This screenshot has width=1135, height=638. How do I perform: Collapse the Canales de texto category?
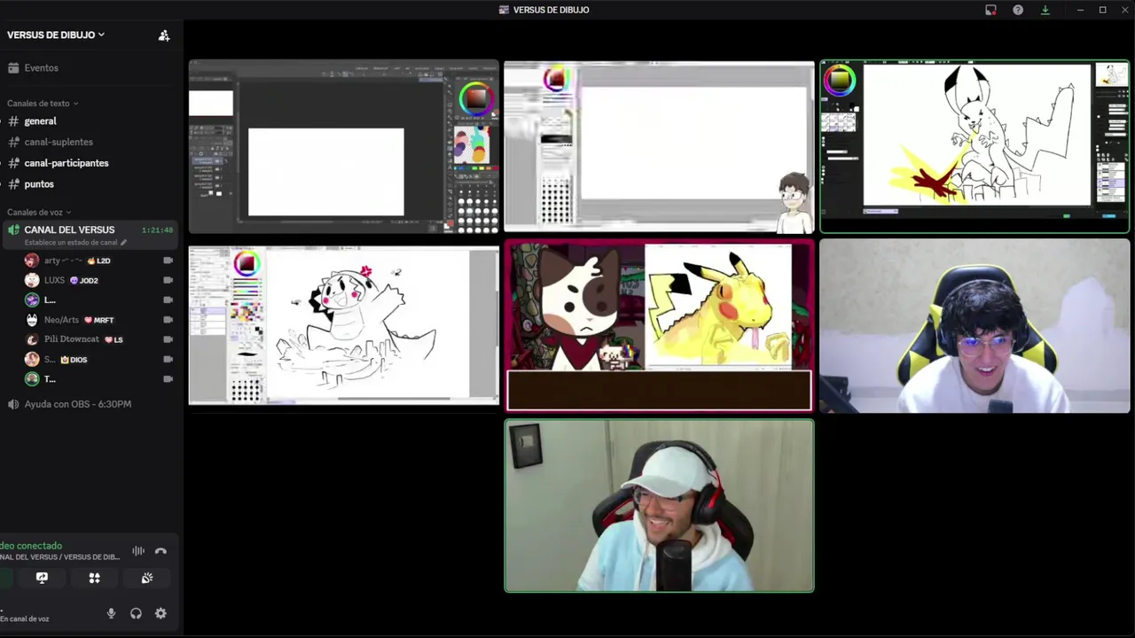43,104
